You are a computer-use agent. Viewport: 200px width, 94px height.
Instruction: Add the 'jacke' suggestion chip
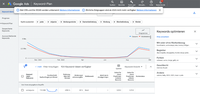(41, 22)
